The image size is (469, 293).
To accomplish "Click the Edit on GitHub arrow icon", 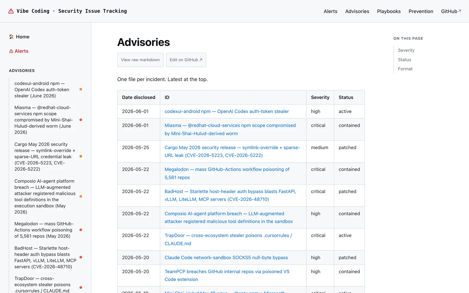I will tap(201, 60).
